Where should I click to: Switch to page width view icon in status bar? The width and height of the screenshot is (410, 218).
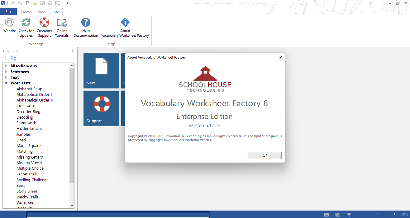click(x=327, y=214)
